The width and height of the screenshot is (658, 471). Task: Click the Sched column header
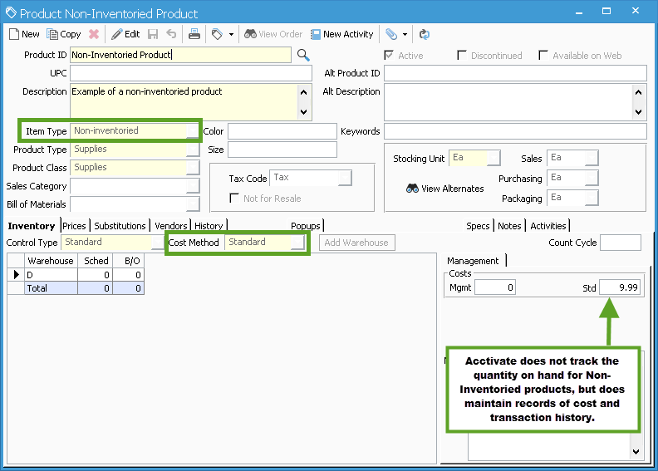click(x=96, y=261)
